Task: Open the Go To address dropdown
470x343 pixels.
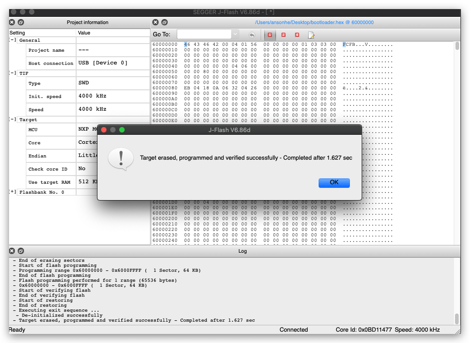Action: (x=235, y=34)
